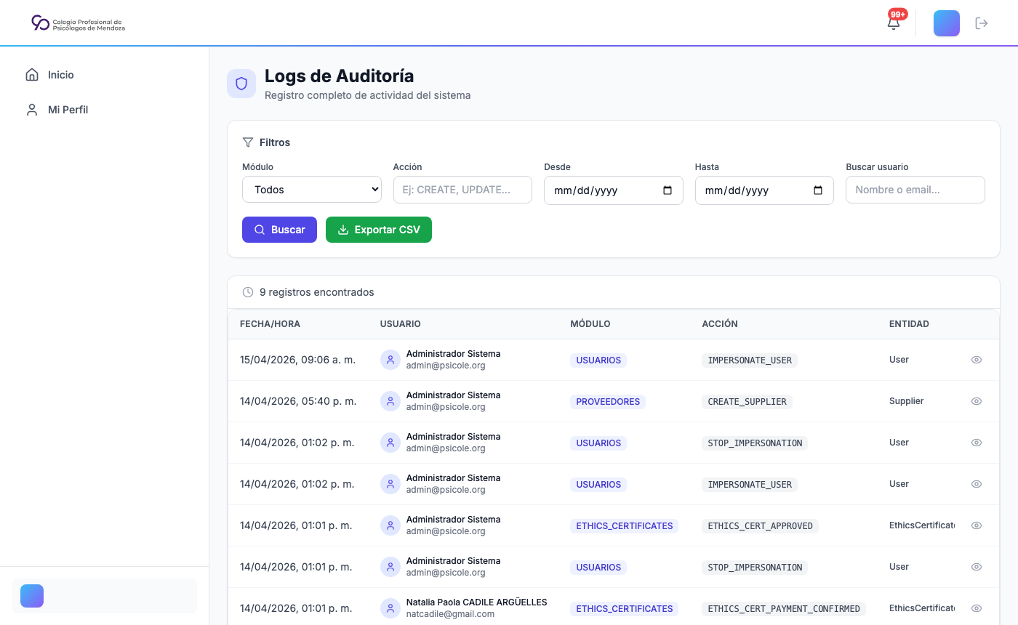
Task: View details of the ETHICS_CERT_APPROVED log
Action: click(977, 525)
